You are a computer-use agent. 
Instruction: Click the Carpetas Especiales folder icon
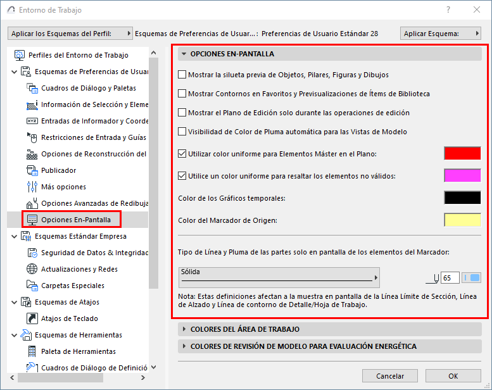(32, 286)
